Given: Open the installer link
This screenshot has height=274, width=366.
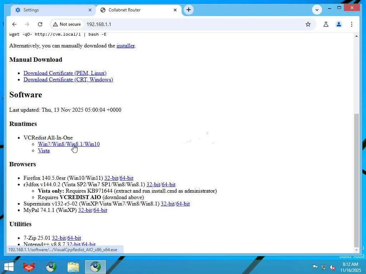Looking at the screenshot, I should (x=125, y=46).
